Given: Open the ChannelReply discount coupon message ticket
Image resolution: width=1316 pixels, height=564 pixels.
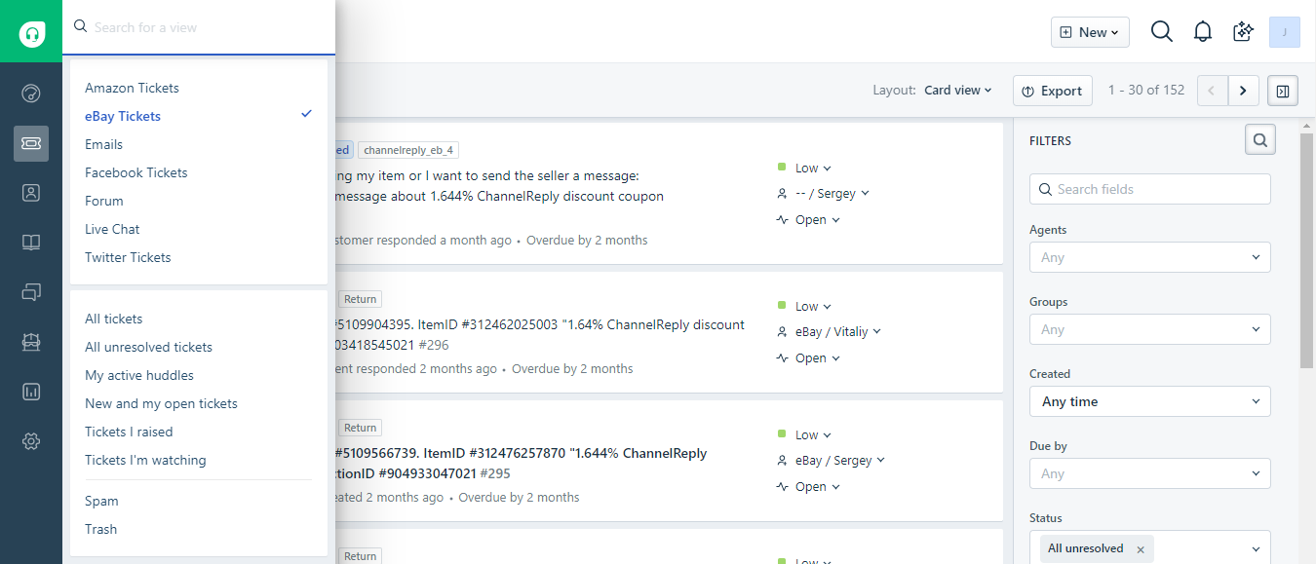Looking at the screenshot, I should point(499,186).
